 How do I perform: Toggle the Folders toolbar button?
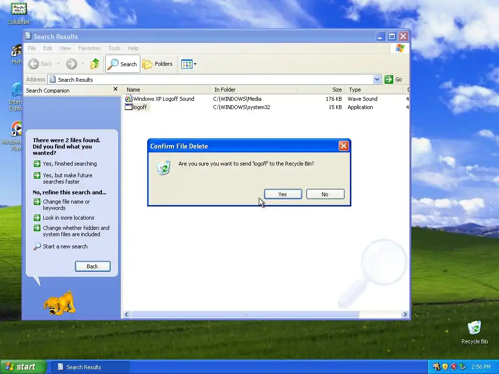coord(157,64)
